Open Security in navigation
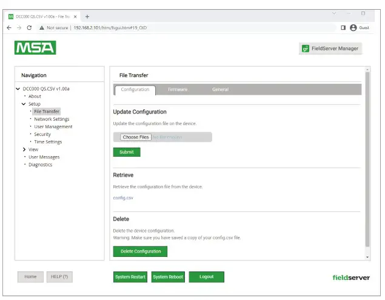 (42, 134)
